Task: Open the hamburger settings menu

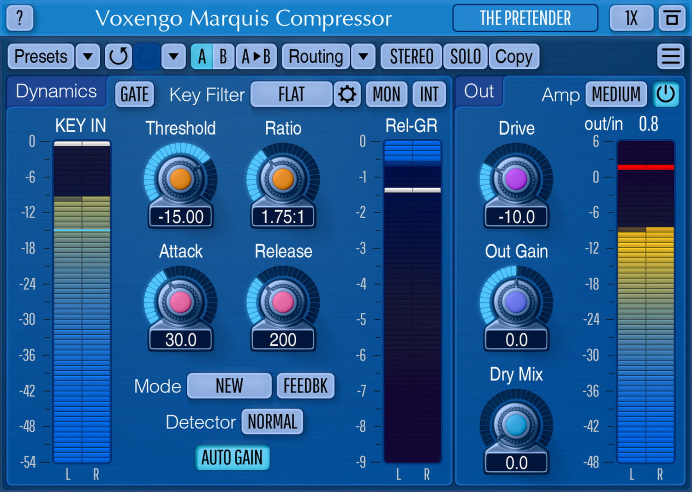Action: point(670,57)
